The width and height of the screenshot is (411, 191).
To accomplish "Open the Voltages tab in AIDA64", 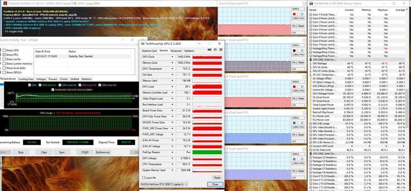I will click(x=41, y=79).
